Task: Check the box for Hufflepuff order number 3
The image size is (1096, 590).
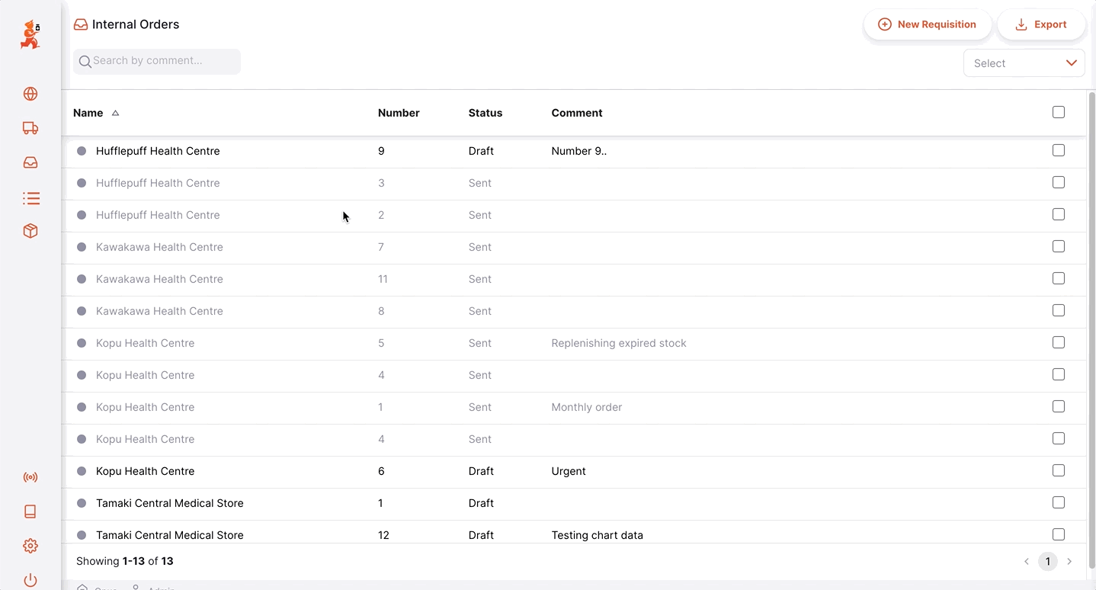Action: (1059, 182)
